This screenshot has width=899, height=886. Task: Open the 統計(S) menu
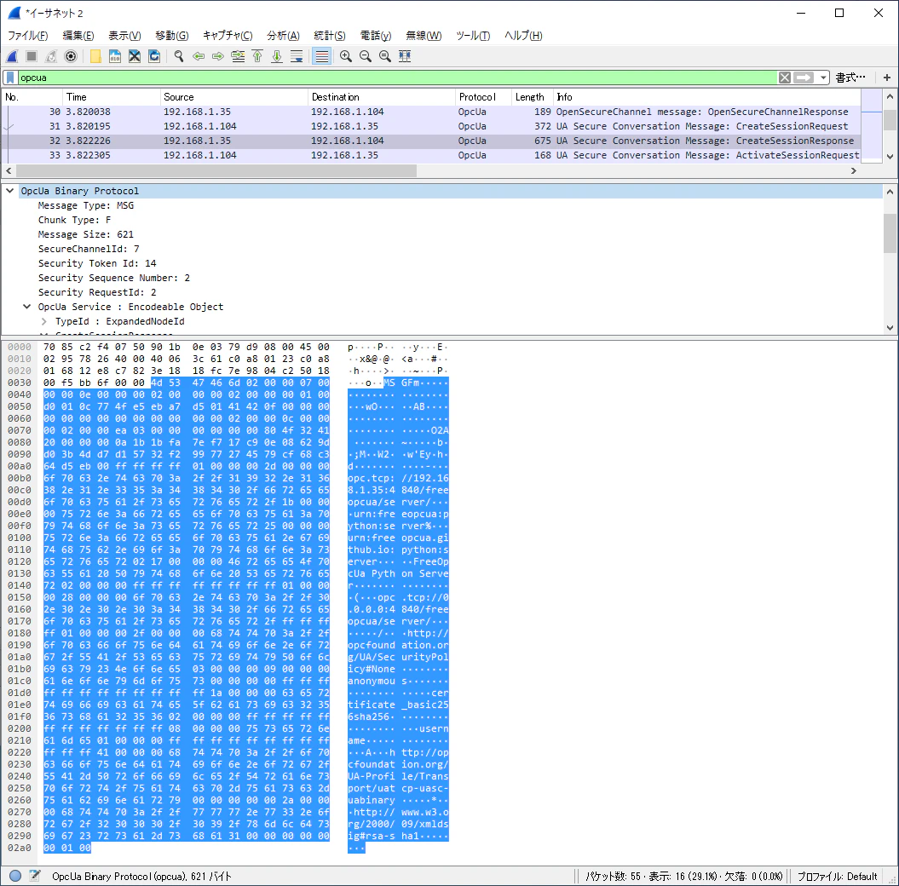pyautogui.click(x=330, y=36)
